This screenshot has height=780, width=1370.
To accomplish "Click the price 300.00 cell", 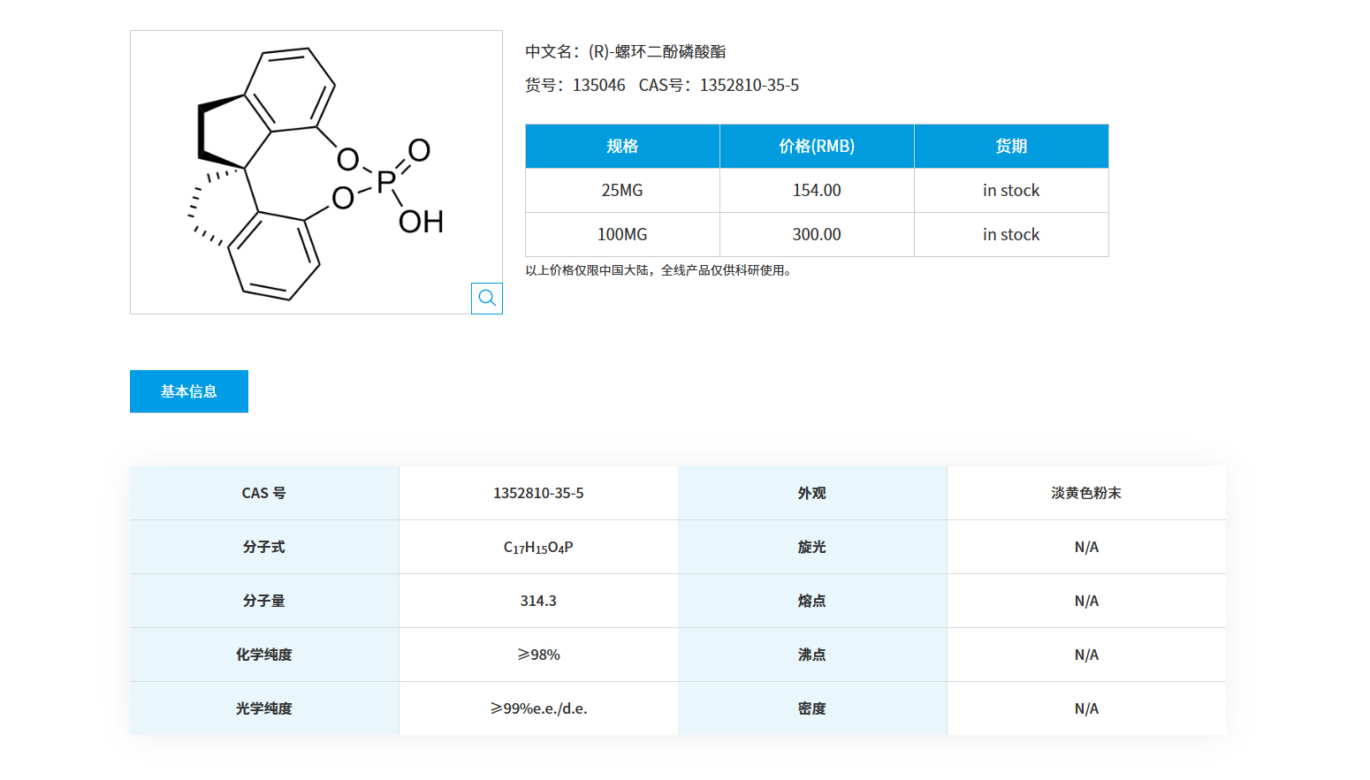I will pyautogui.click(x=816, y=234).
